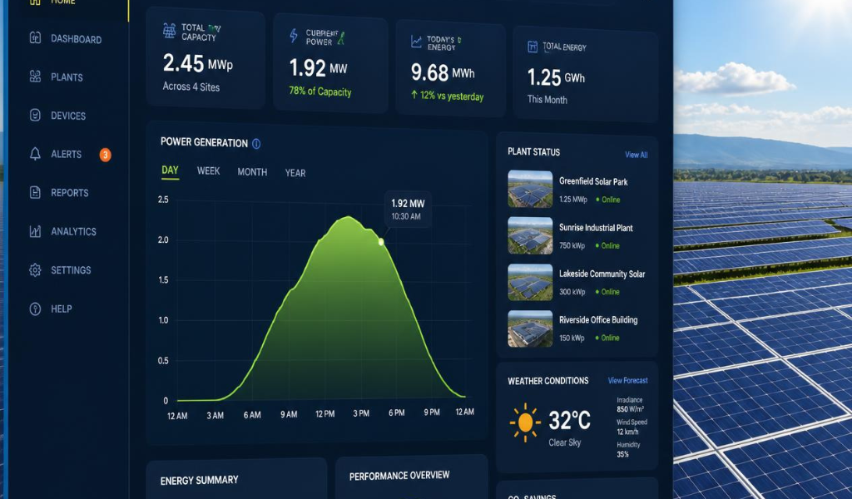Click the Reports document icon
The width and height of the screenshot is (852, 499).
click(x=35, y=192)
